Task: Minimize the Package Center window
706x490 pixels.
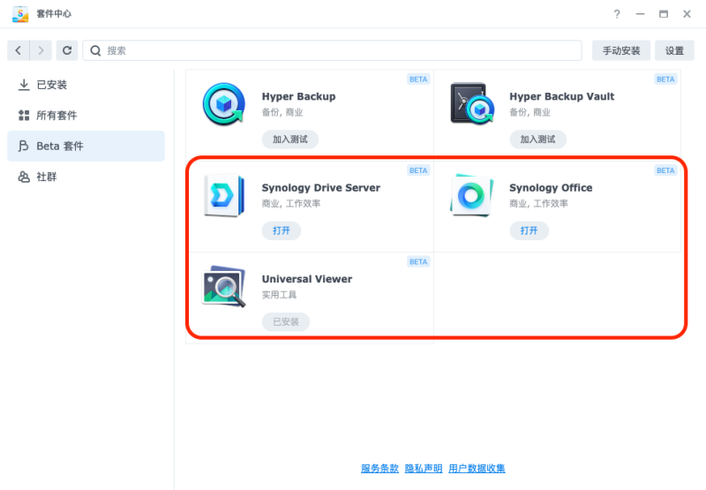Action: click(641, 14)
